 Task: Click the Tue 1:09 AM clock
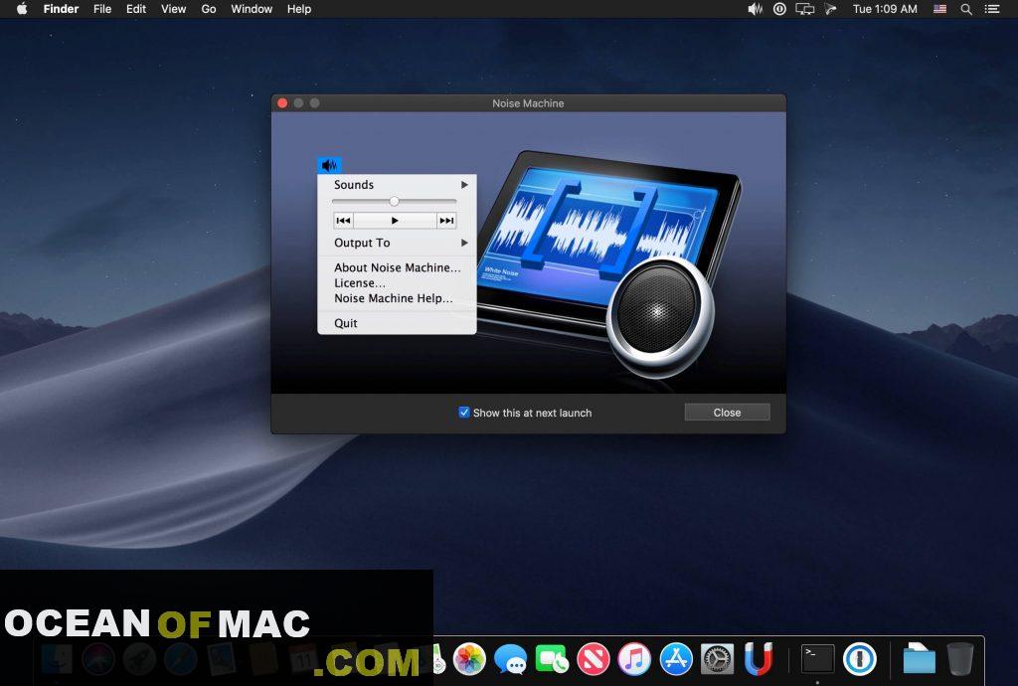885,9
